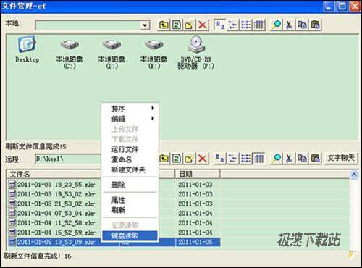
Task: Click the red X delete icon in local toolbar
Action: point(202,25)
